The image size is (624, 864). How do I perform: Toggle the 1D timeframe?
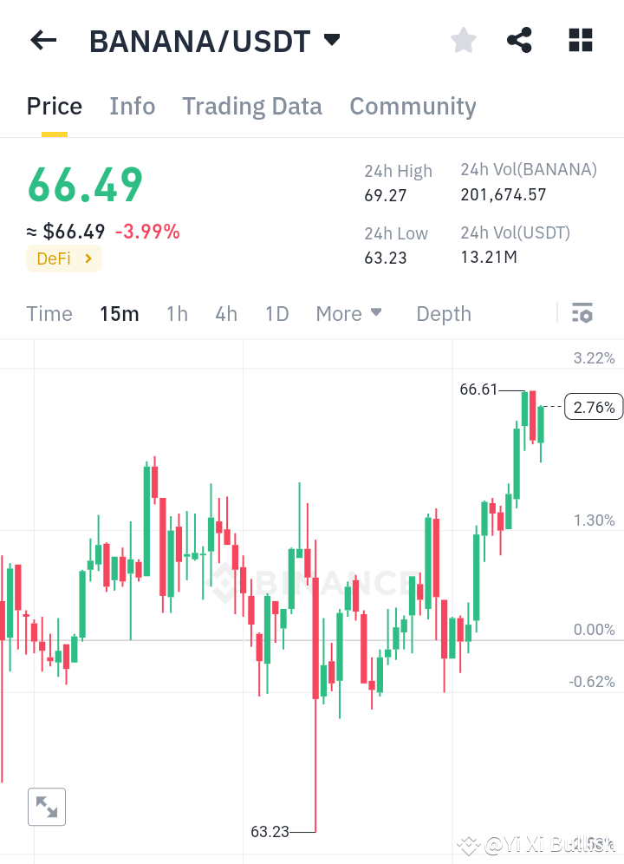point(276,314)
